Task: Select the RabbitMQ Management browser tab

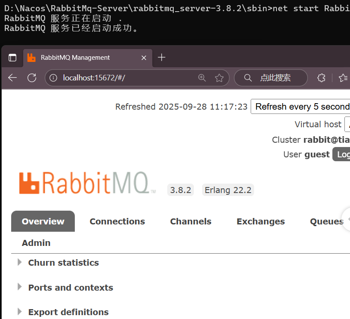Action: click(88, 58)
